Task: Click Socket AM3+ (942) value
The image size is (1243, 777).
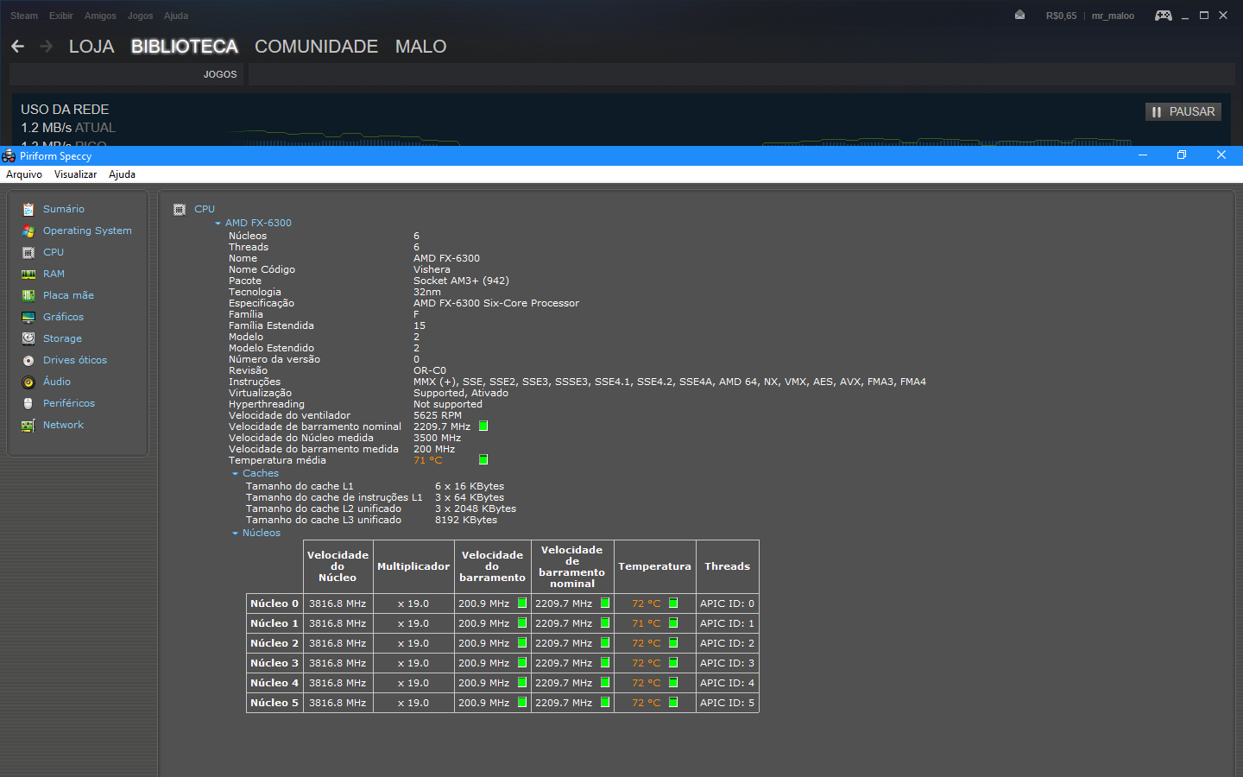Action: (x=461, y=281)
